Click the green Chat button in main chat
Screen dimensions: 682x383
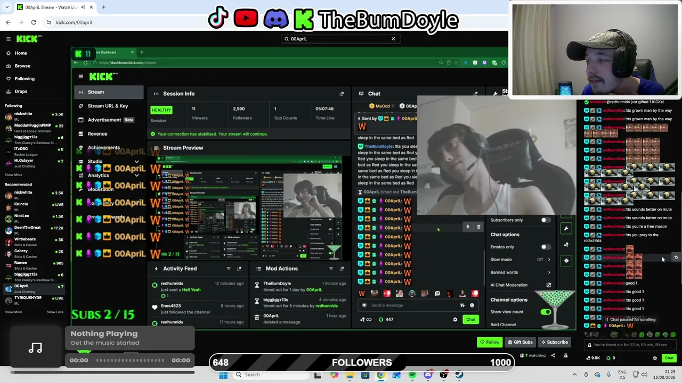tap(669, 359)
